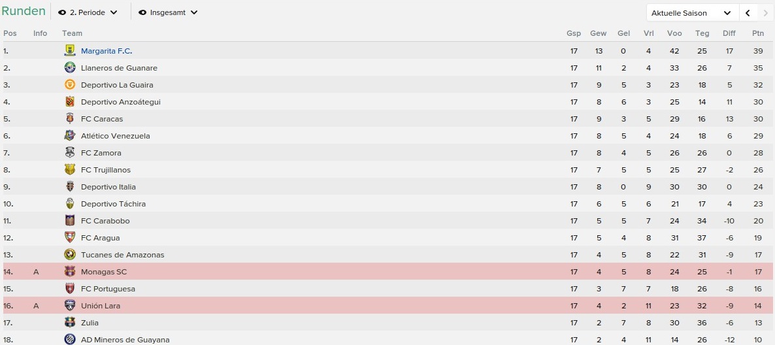Sort table by the Diff column header
Viewport: 775px width, 345px height.
tap(729, 33)
